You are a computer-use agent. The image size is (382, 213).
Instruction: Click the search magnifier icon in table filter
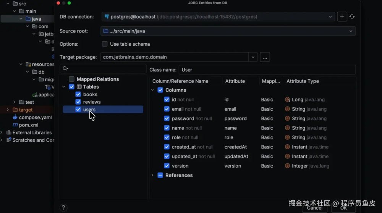(x=65, y=69)
